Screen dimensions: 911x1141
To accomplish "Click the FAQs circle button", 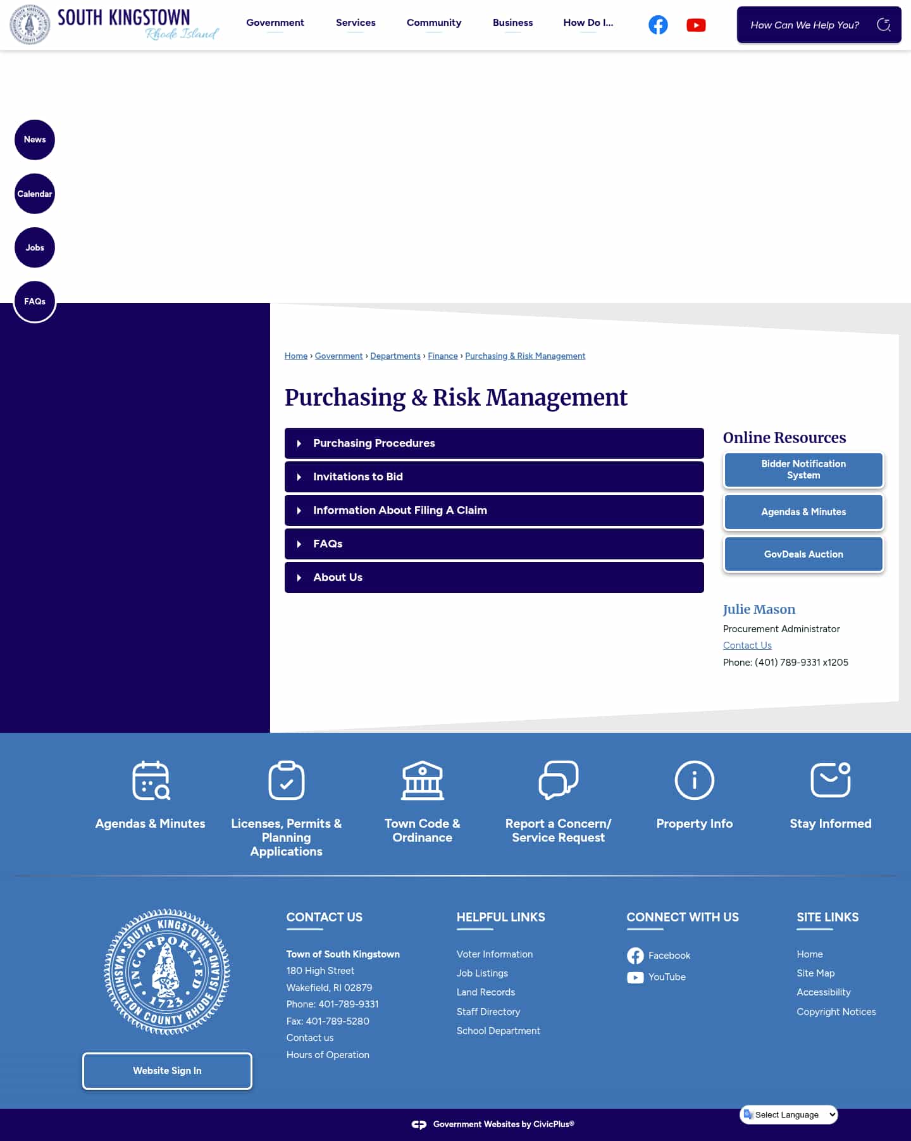I will [x=35, y=301].
